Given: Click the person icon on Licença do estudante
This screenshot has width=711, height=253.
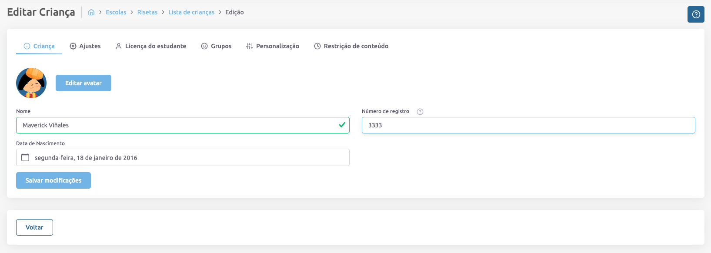Looking at the screenshot, I should point(118,46).
